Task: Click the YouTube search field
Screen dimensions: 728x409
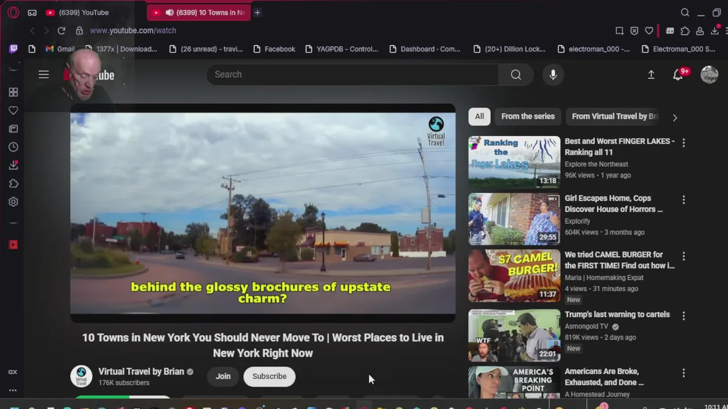Action: pos(353,74)
